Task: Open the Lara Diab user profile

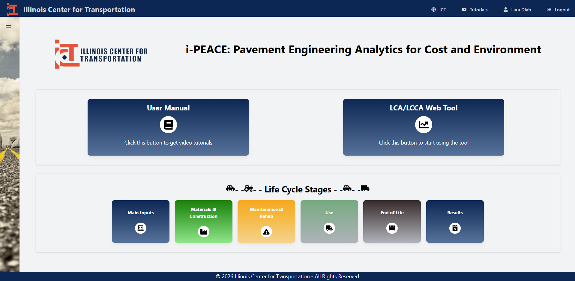Action: [517, 10]
